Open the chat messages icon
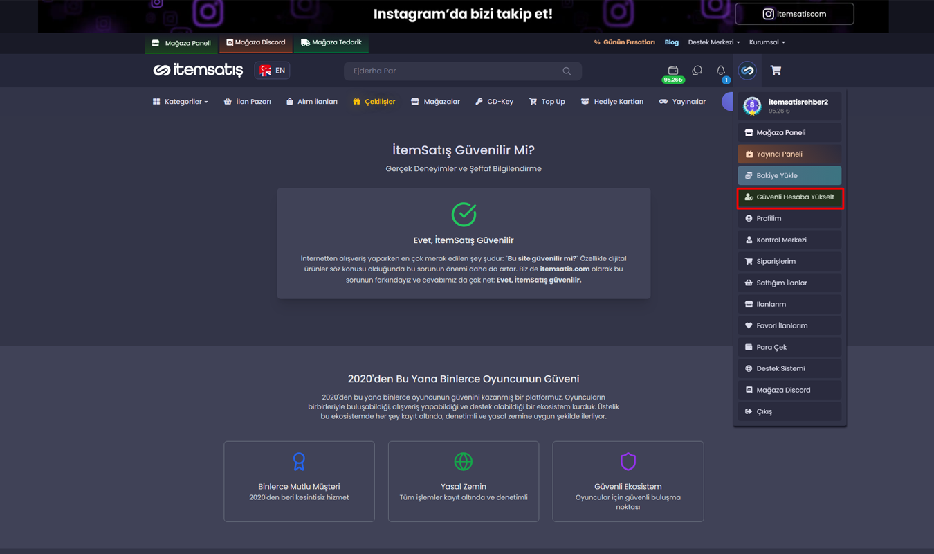 [x=697, y=71]
